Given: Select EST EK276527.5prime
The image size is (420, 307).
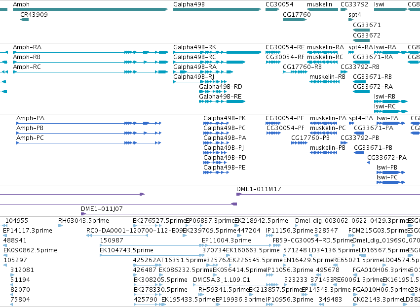Looking at the screenshot, I should [x=159, y=221].
